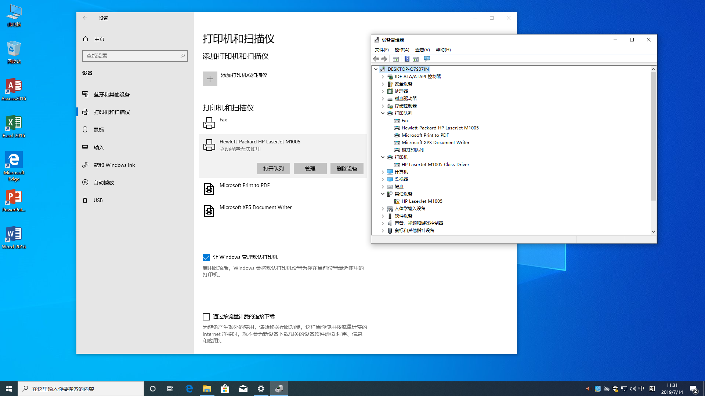The width and height of the screenshot is (705, 396).
Task: Click taskbar search box 在这里输入你要搜索的内容
Action: coord(81,389)
